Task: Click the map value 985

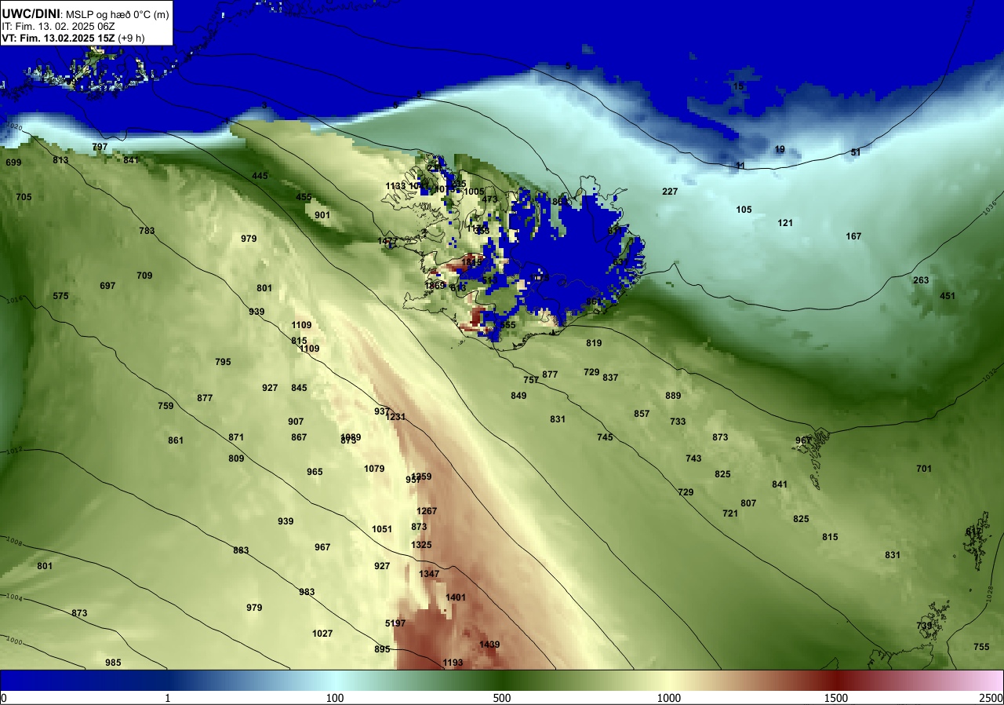Action: [113, 663]
